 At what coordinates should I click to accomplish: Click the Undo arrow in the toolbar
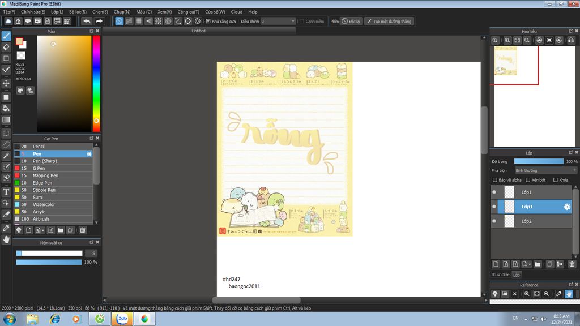pos(87,21)
